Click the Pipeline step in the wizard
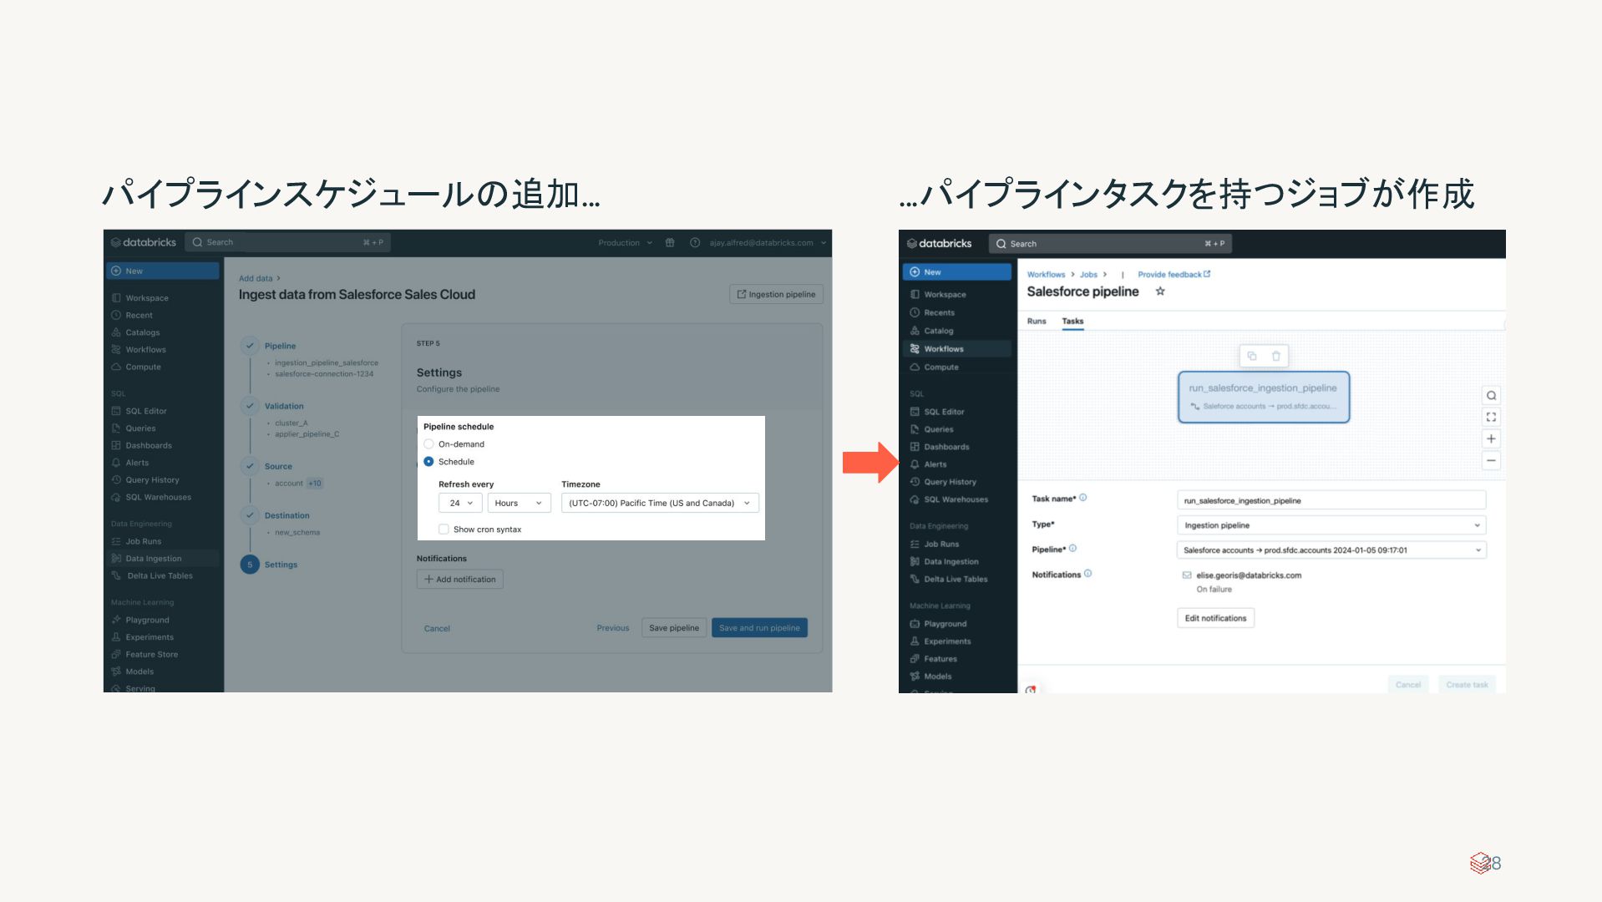 (280, 346)
